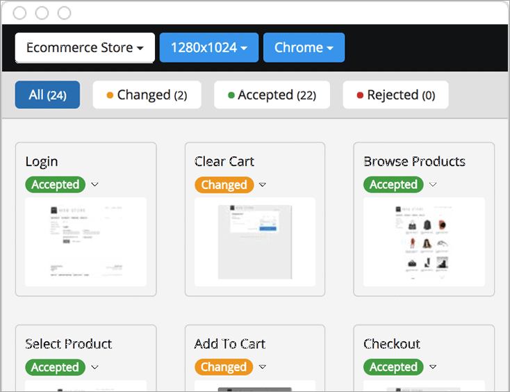
Task: Expand the status arrow on Clear Cart card
Action: click(263, 185)
